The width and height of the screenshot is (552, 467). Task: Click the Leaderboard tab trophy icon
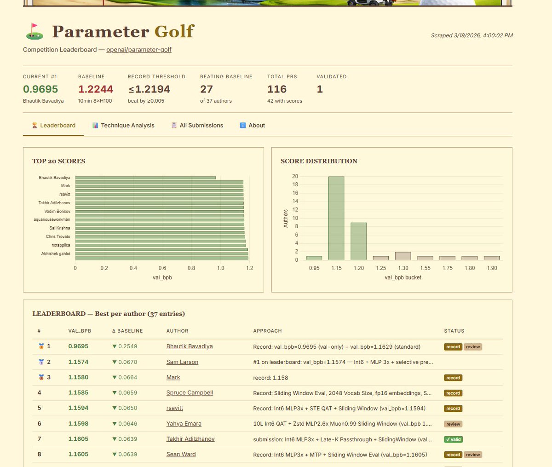click(34, 125)
